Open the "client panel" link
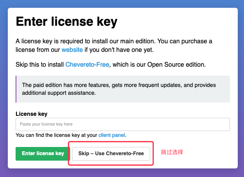 coord(112,135)
